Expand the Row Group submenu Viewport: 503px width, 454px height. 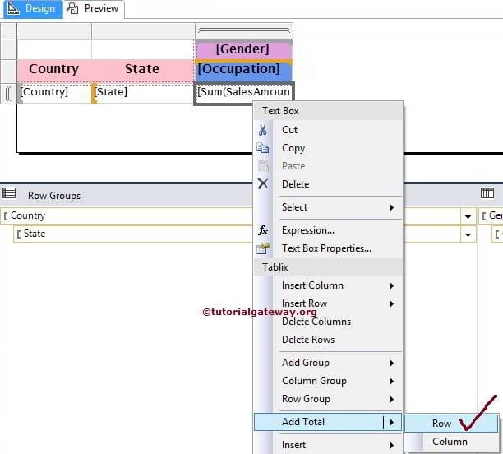pyautogui.click(x=328, y=399)
